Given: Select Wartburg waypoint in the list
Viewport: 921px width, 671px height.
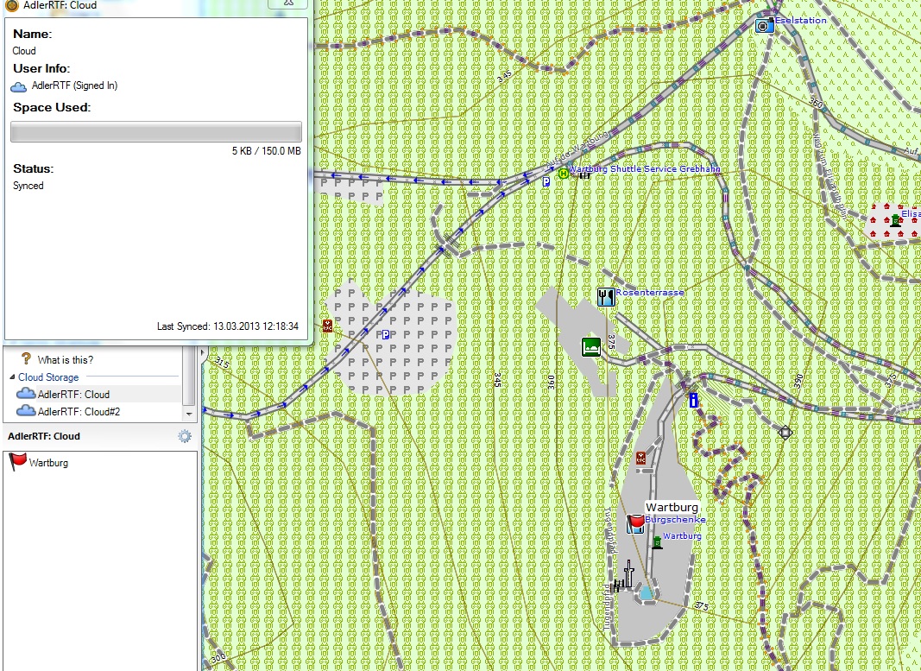Looking at the screenshot, I should tap(48, 463).
